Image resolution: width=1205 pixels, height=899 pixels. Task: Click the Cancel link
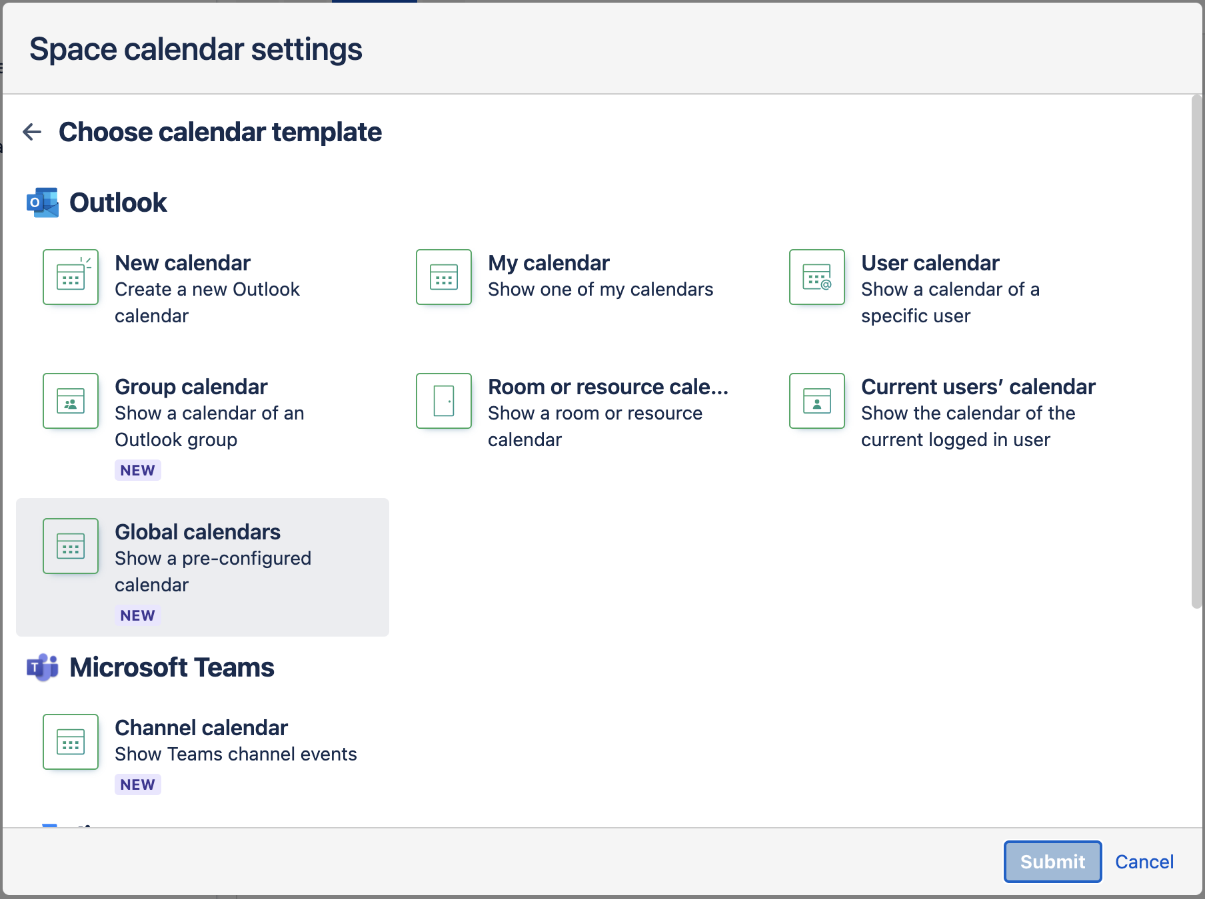(1144, 862)
